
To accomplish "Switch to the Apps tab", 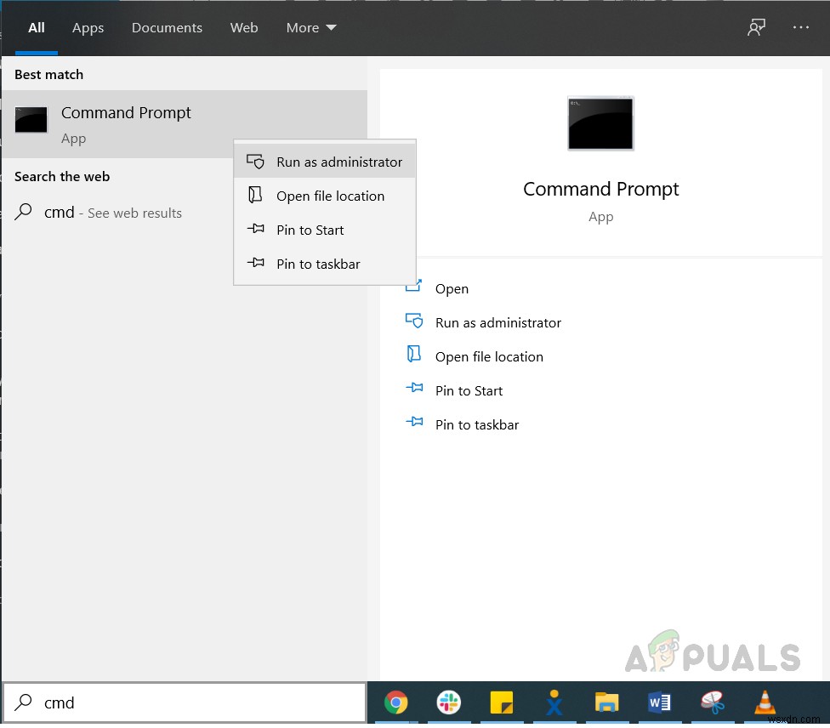I will [88, 28].
